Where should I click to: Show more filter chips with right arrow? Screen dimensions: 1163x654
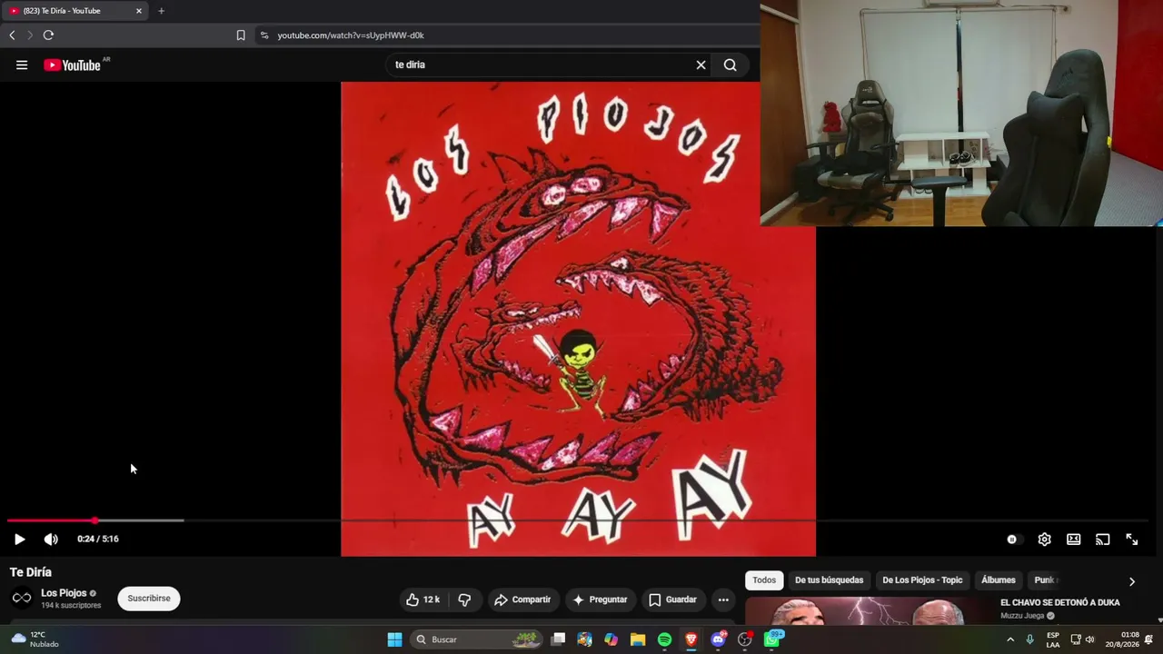1131,581
